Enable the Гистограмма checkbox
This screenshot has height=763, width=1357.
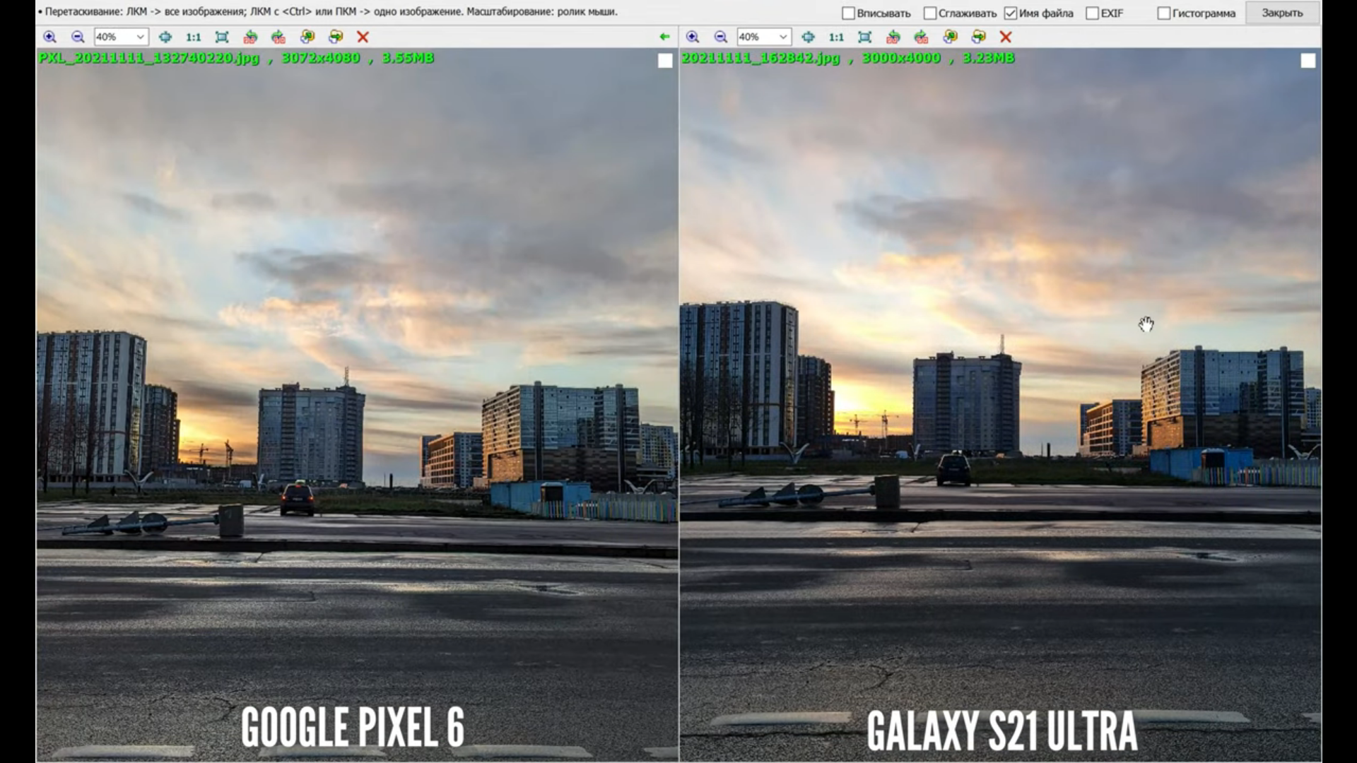pyautogui.click(x=1164, y=13)
